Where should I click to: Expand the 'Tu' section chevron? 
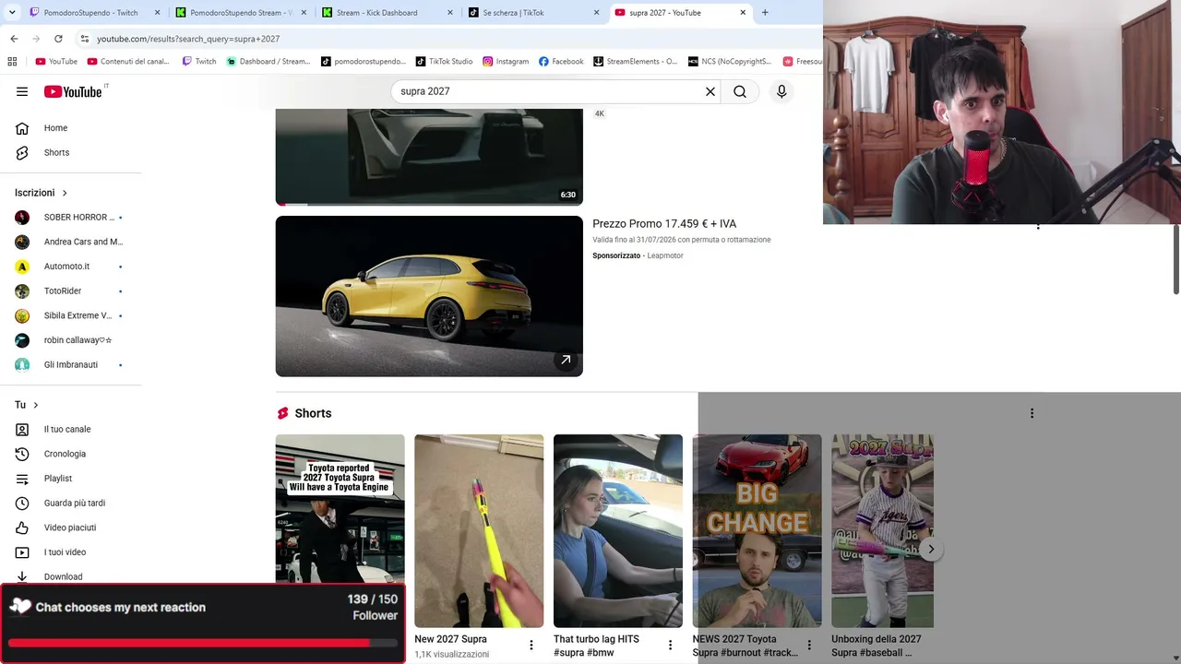[36, 405]
